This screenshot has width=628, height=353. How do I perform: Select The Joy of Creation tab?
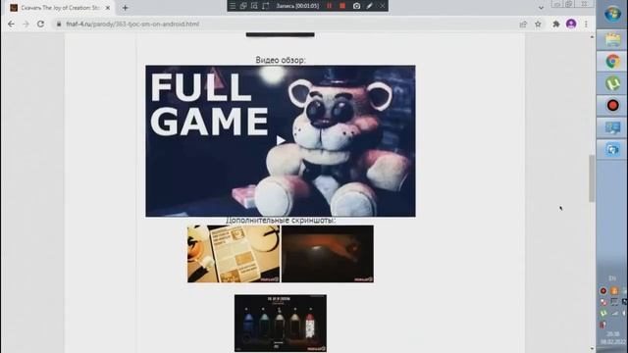pyautogui.click(x=60, y=8)
